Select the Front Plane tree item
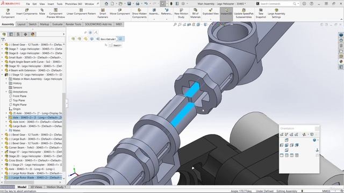 (x=18, y=96)
